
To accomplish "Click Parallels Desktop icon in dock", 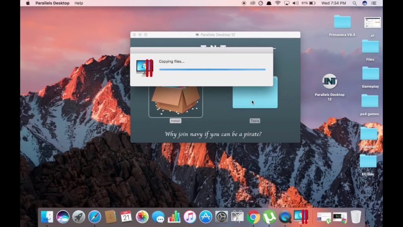I will click(x=301, y=217).
